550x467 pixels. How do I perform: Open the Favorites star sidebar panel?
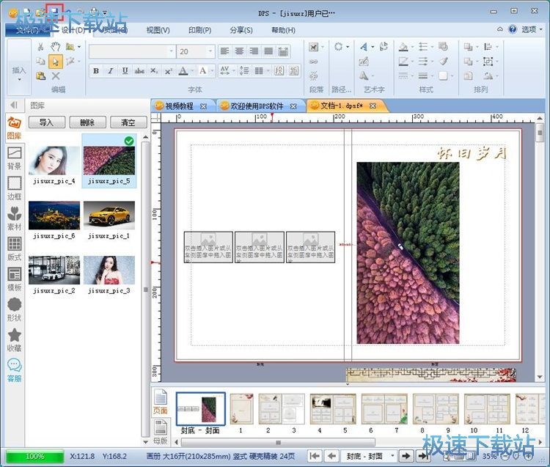pyautogui.click(x=14, y=339)
